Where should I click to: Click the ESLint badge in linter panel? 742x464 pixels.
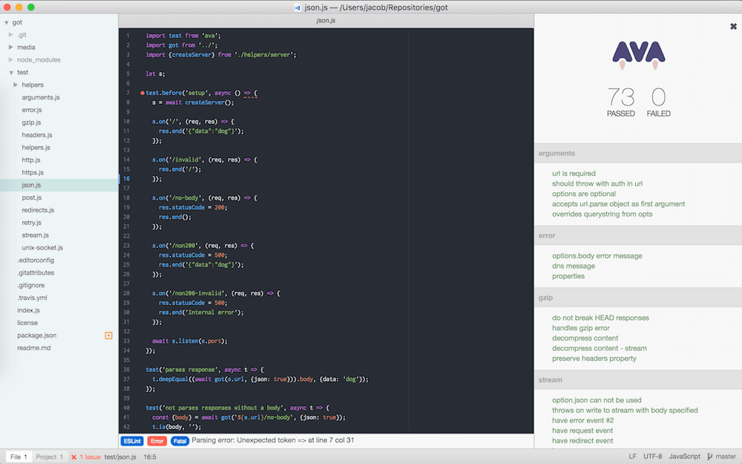132,441
